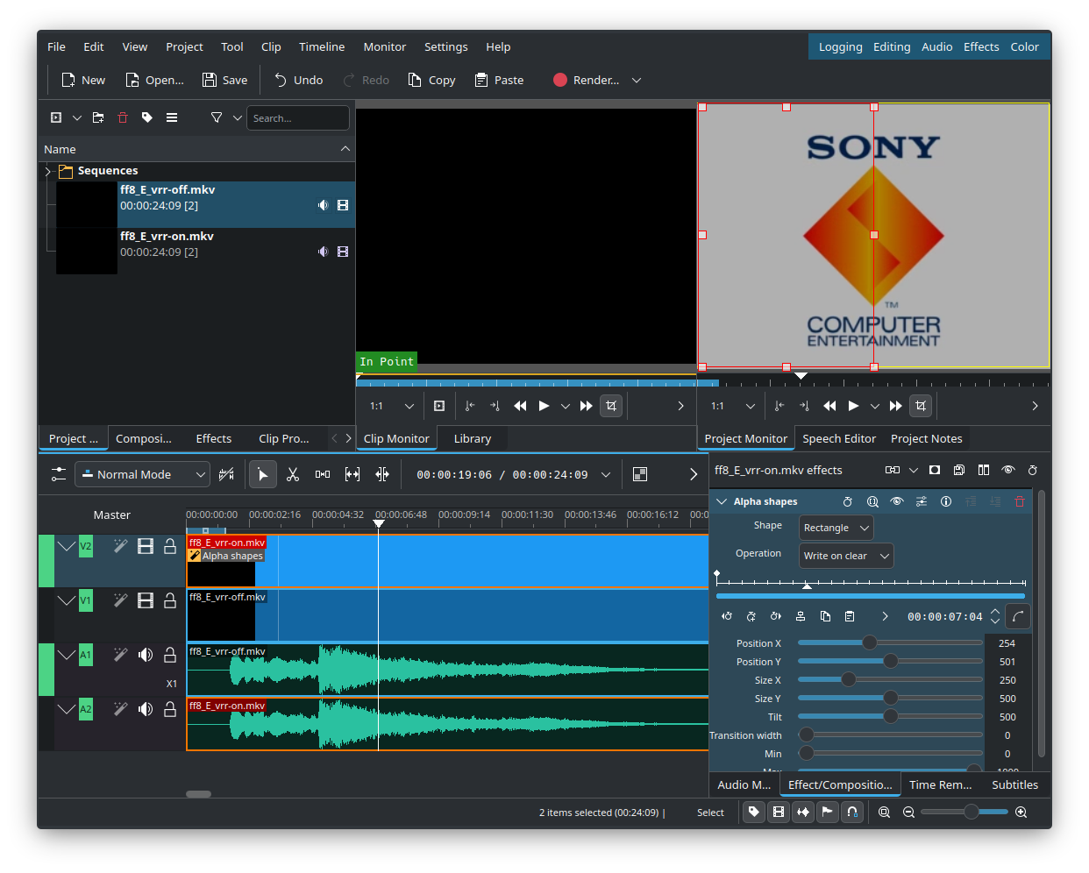Viewport: 1089px width, 873px height.
Task: Toggle snapping magnet in status bar
Action: 852,813
